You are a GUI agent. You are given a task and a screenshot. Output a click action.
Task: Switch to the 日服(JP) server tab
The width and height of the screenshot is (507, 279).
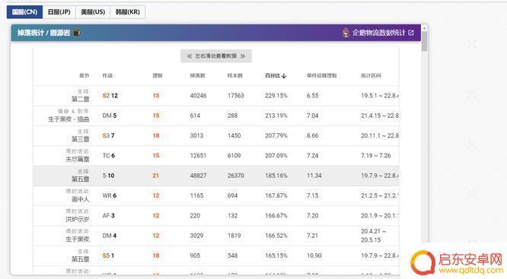click(59, 12)
